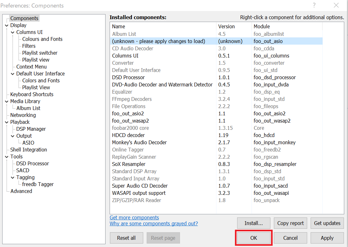
Task: Collapse the Tools tree node
Action: click(7, 157)
